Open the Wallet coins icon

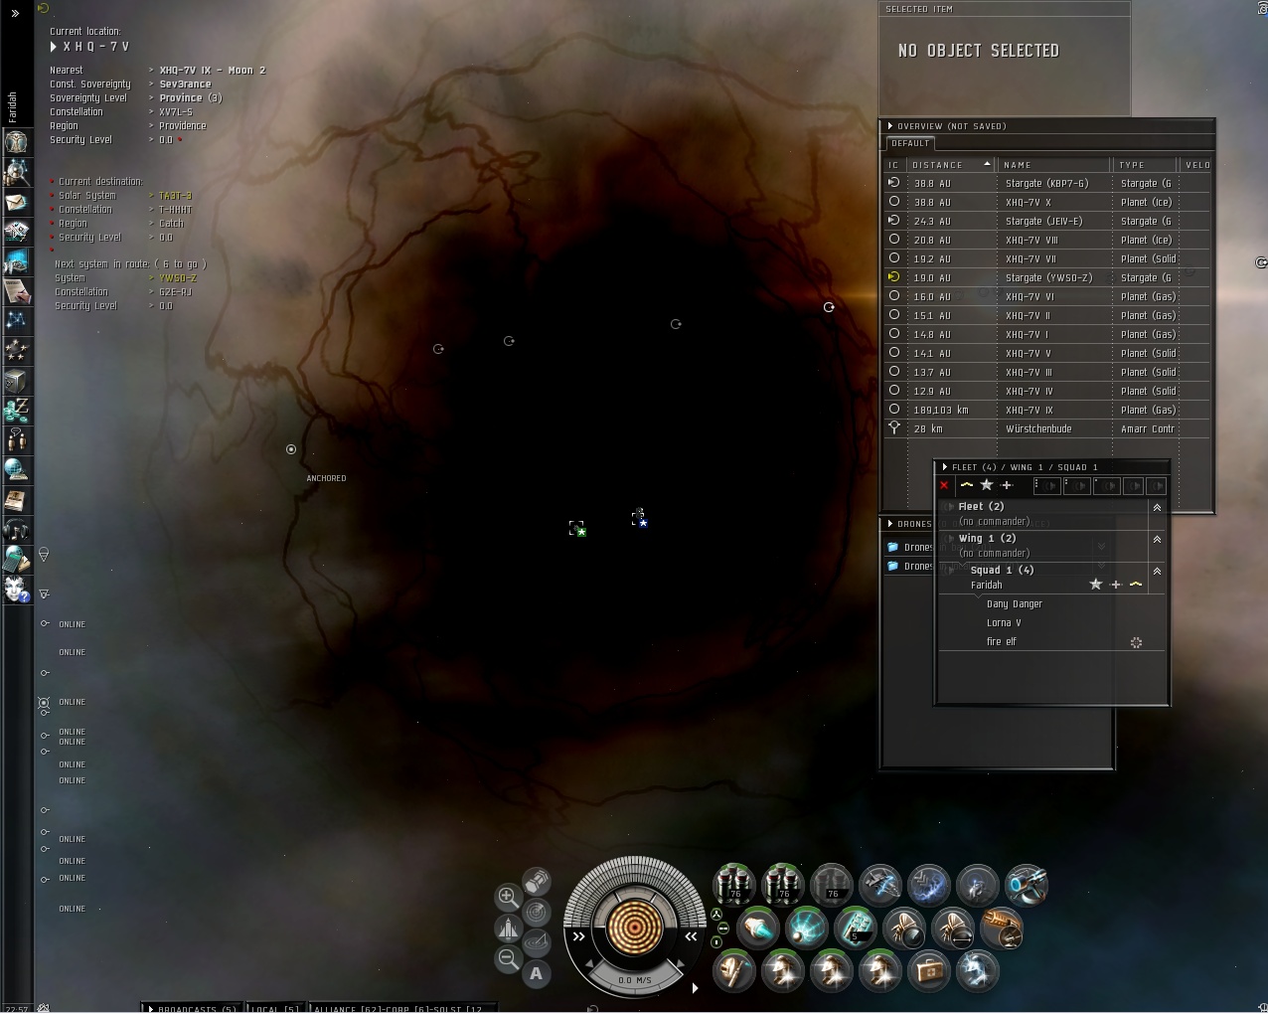(16, 411)
